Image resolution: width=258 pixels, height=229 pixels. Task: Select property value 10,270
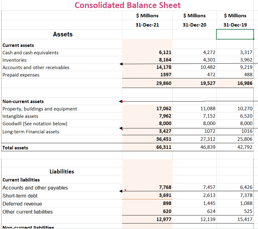point(245,109)
